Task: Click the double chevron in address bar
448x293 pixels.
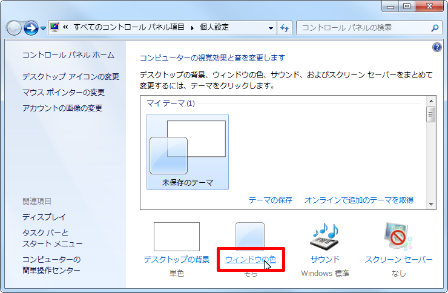Action: [x=65, y=27]
